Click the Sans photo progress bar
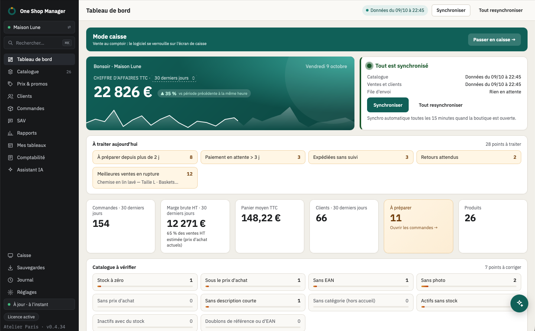This screenshot has height=331, width=535. [469, 286]
